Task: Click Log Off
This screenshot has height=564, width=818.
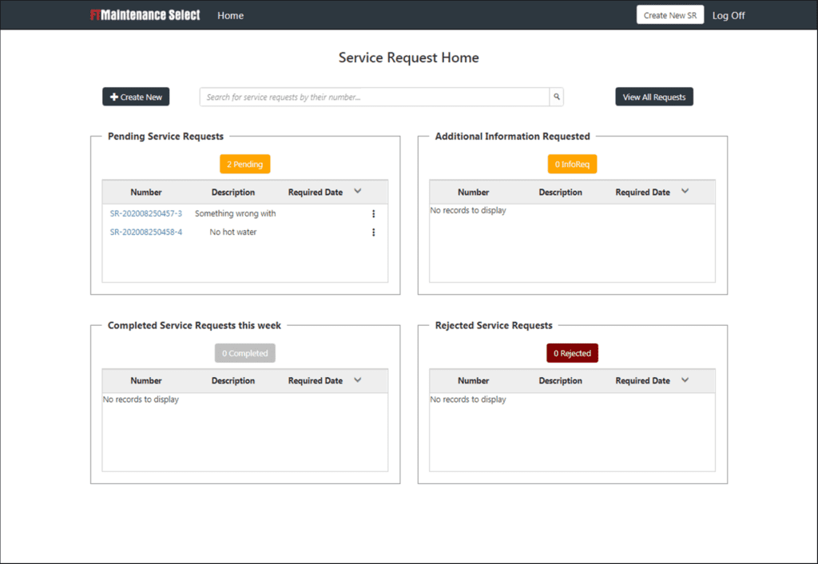Action: tap(729, 16)
